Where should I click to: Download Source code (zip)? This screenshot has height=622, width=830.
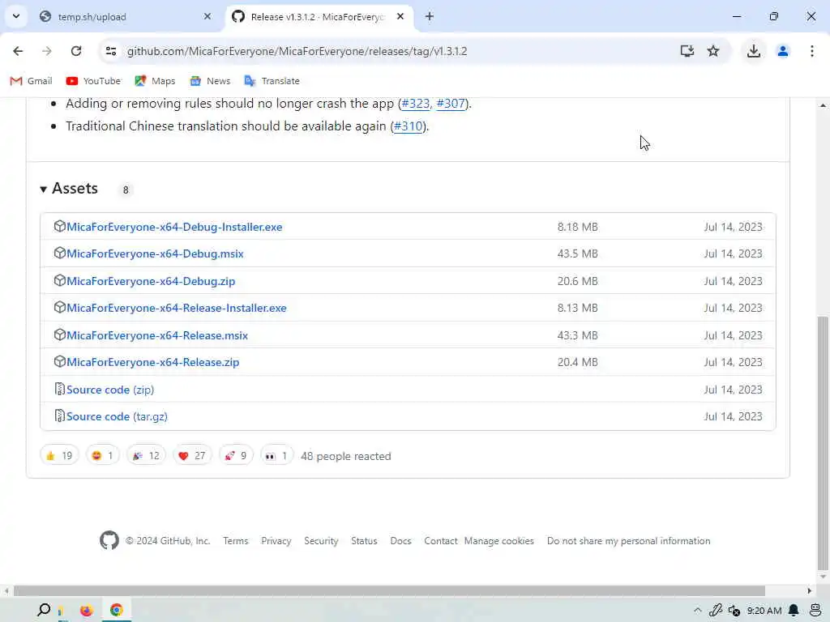tap(110, 390)
